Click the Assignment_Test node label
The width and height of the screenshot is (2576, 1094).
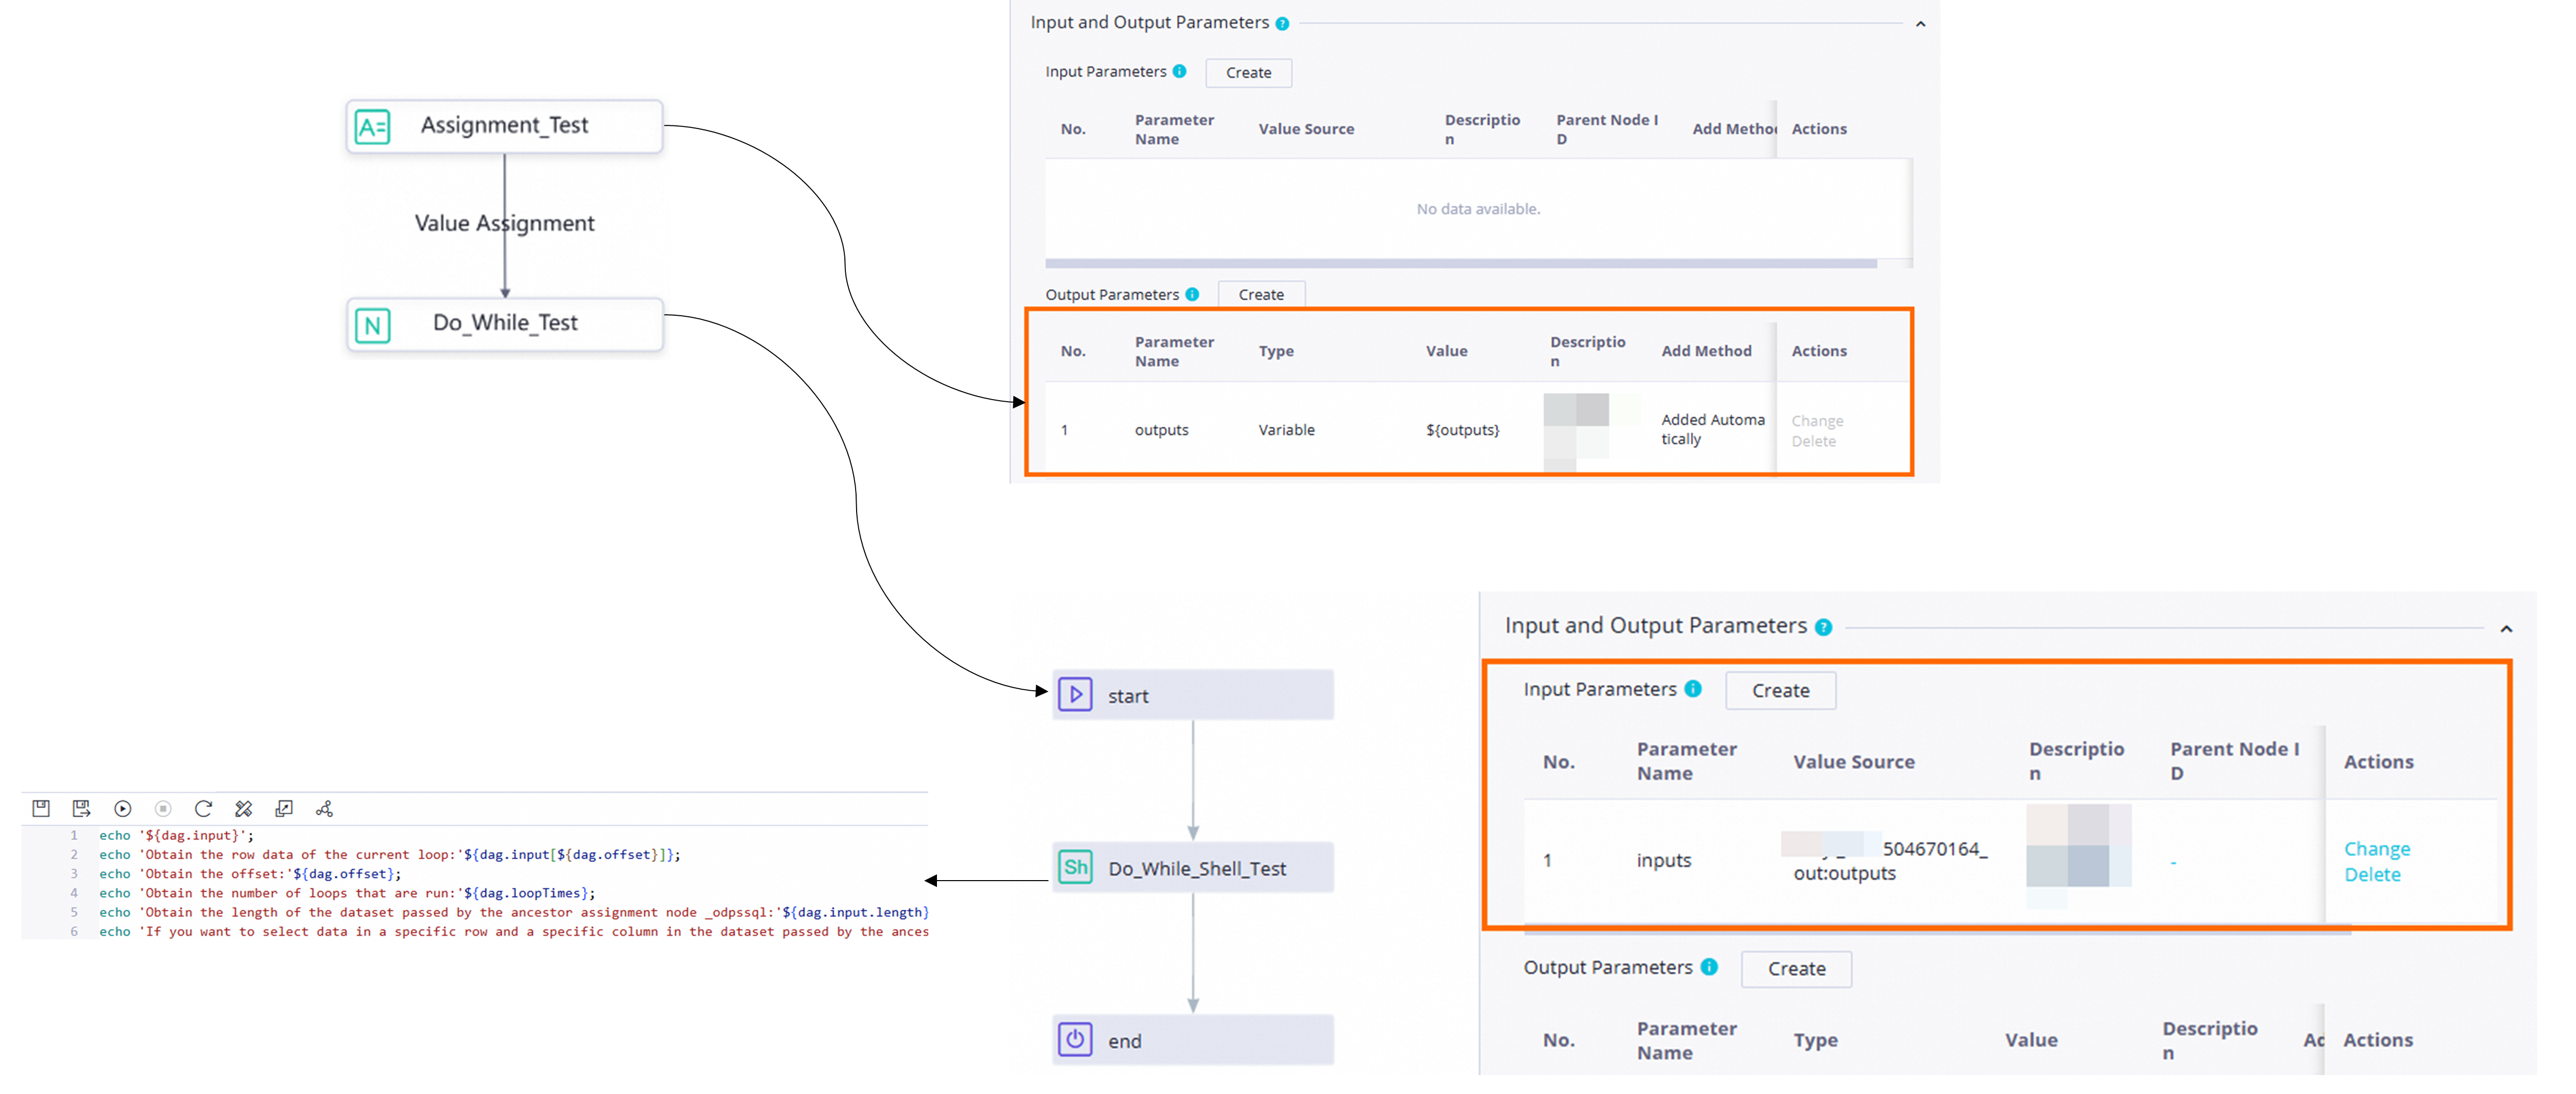[504, 125]
